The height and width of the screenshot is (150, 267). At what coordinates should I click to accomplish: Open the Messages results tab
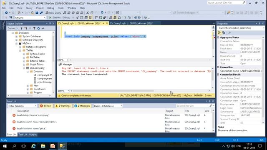pyautogui.click(x=65, y=65)
